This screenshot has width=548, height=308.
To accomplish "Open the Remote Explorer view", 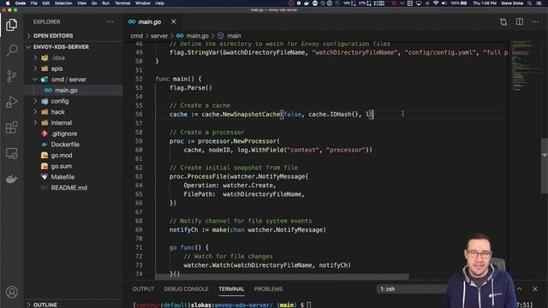I will pos(11,153).
